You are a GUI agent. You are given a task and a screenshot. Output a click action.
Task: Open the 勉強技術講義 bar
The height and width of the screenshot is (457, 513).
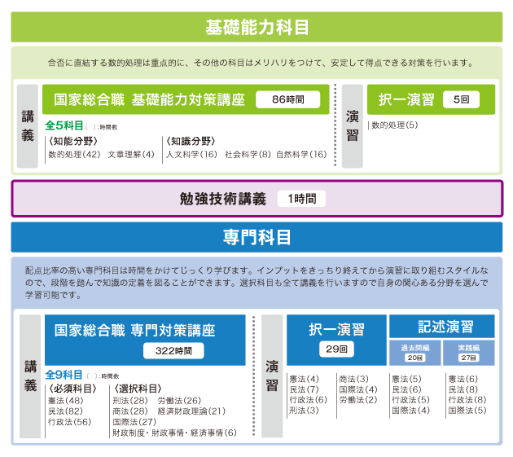click(x=222, y=198)
